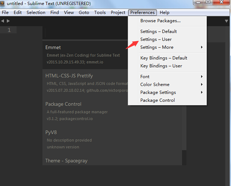Screen dimensions: 231x186
Task: Minimize the Sublime Text window
Action: pyautogui.click(x=198, y=3)
